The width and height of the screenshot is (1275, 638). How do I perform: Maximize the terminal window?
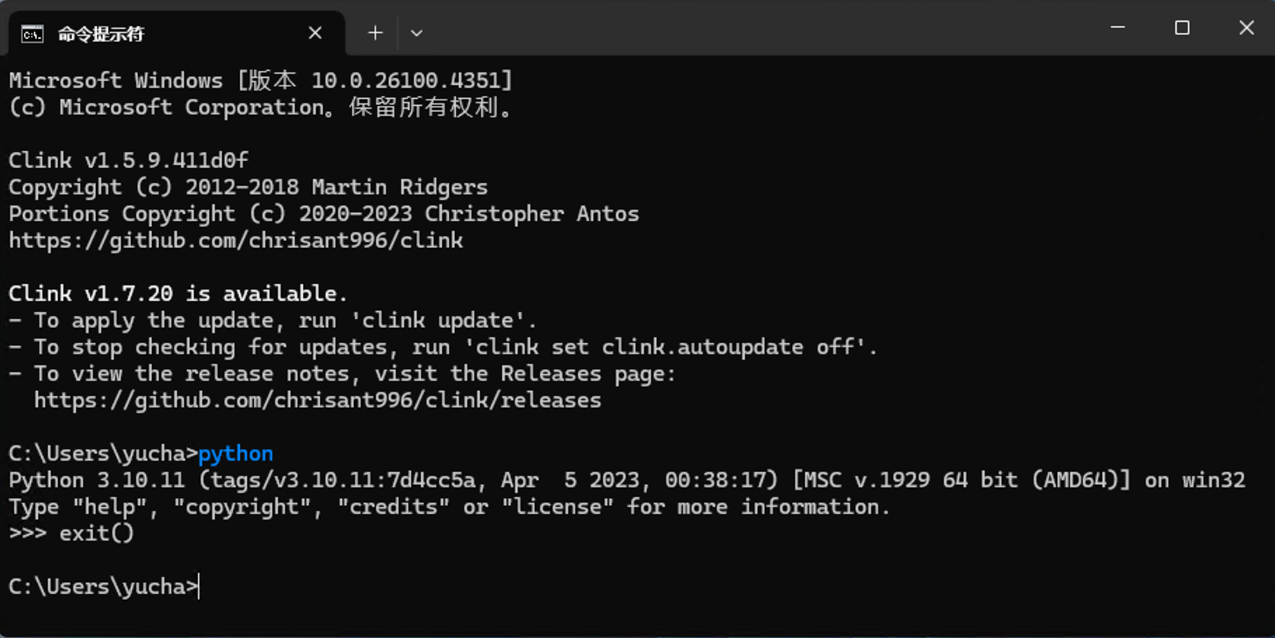click(1182, 27)
